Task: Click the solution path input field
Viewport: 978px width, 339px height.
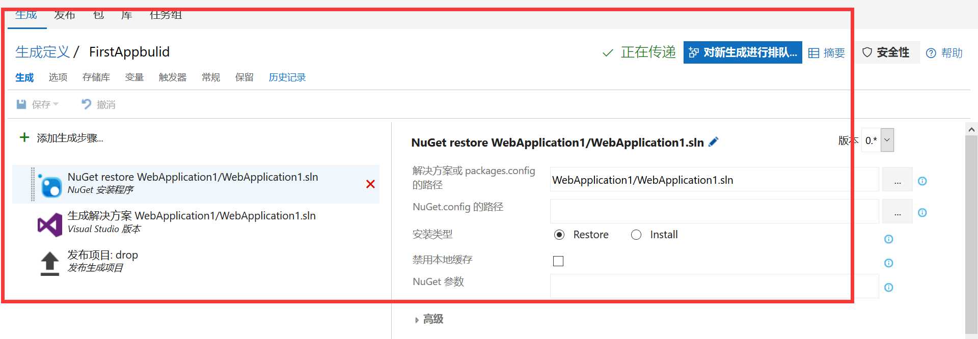Action: [x=714, y=180]
